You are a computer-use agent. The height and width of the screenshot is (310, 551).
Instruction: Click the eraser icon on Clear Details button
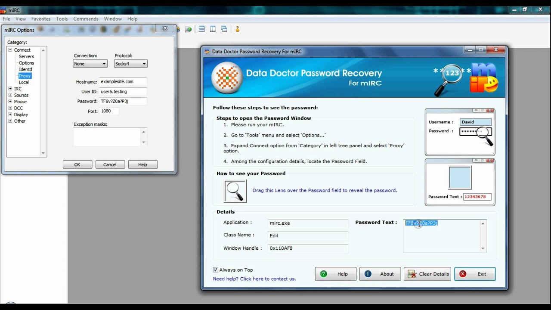[412, 274]
